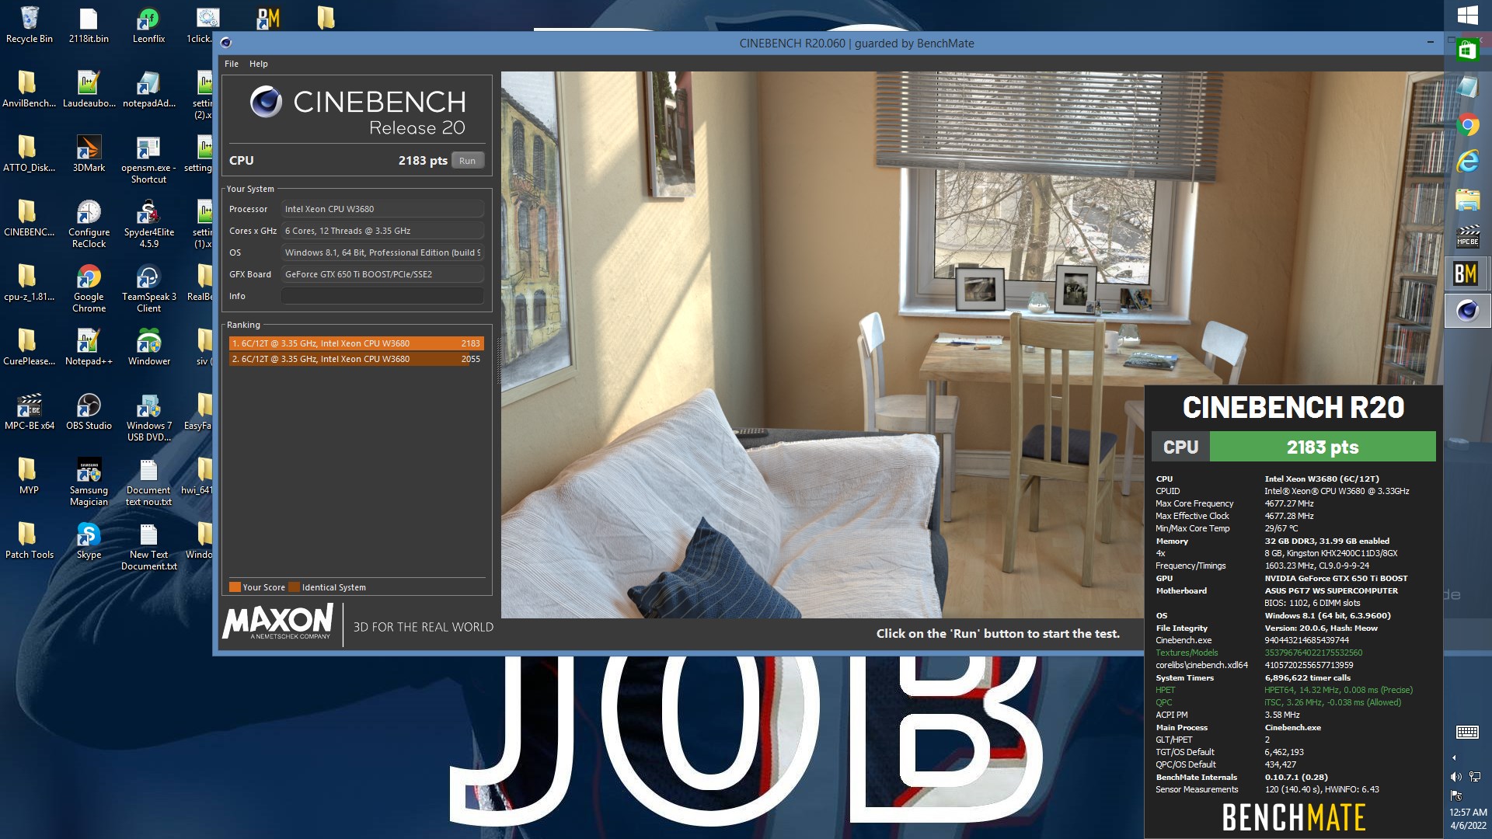Switch to the MPC-BE taskbar icon
This screenshot has height=839, width=1492.
(1467, 236)
